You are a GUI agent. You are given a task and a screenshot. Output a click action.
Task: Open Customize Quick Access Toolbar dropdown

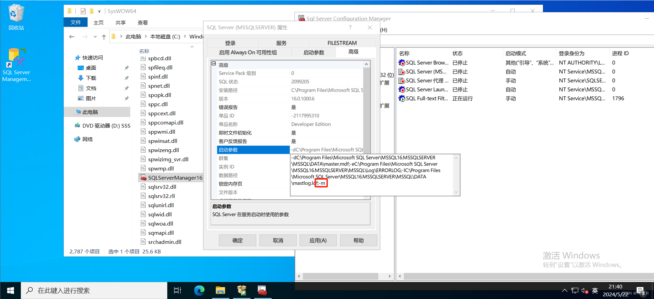point(99,11)
